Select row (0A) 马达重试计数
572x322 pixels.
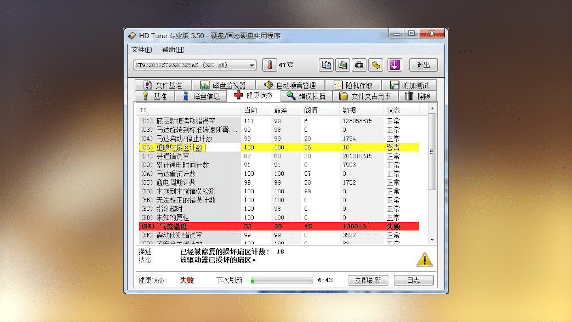(279, 174)
